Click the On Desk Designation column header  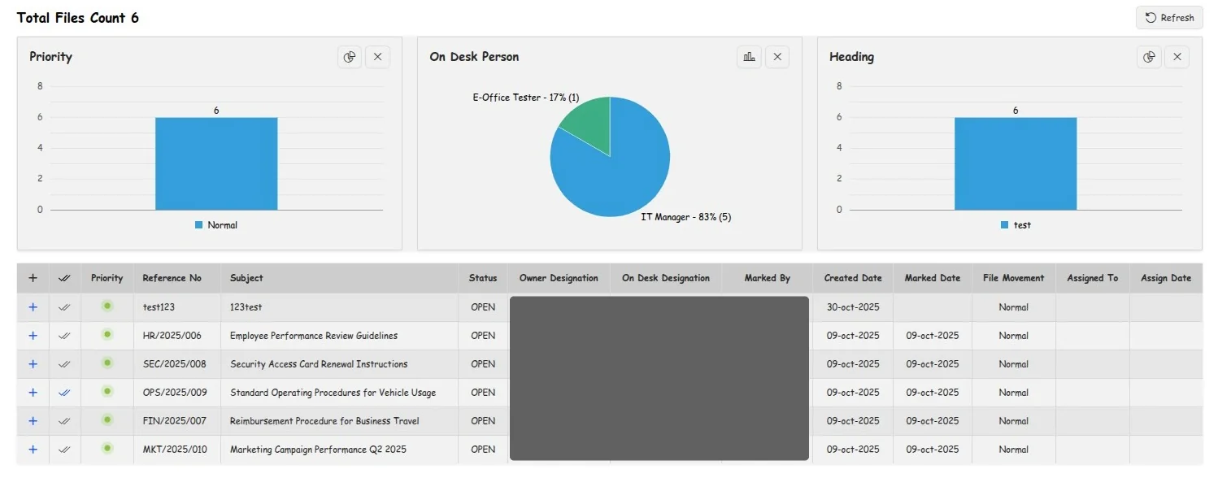666,278
